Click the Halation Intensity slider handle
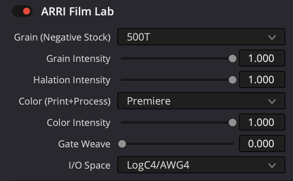 233,80
